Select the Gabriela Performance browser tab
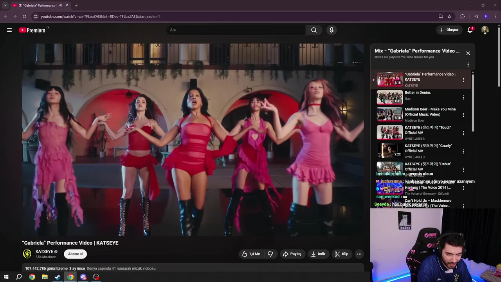Screen dimensions: 501x282 click(37, 5)
